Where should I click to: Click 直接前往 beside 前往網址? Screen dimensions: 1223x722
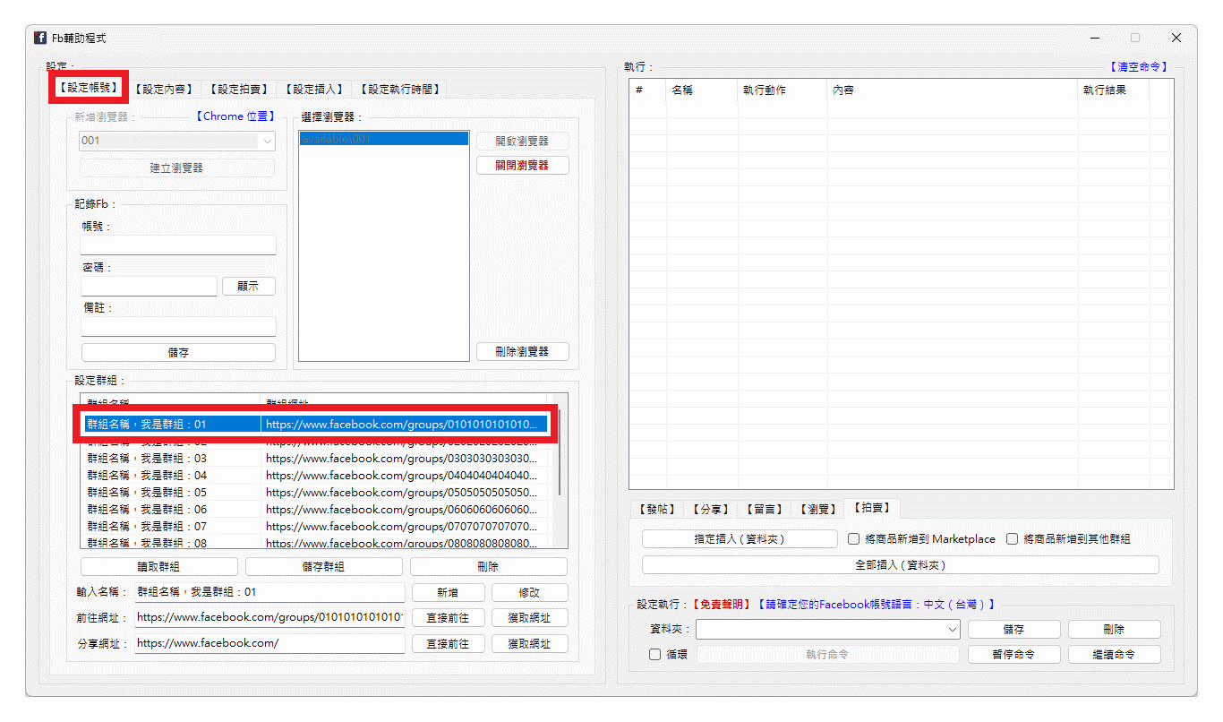coord(449,618)
